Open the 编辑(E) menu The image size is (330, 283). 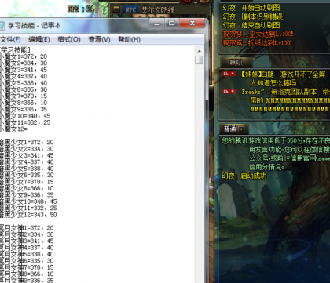[39, 39]
